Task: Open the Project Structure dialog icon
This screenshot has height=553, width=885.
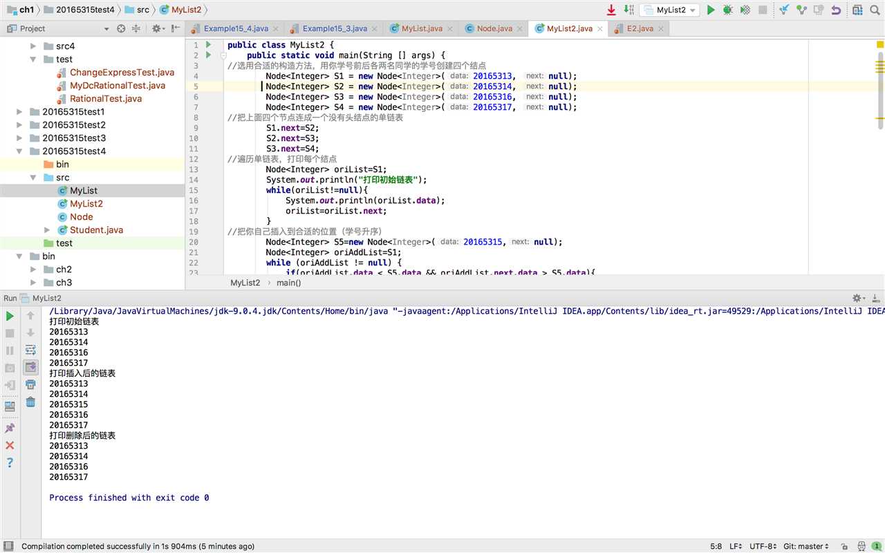Action: tap(857, 10)
